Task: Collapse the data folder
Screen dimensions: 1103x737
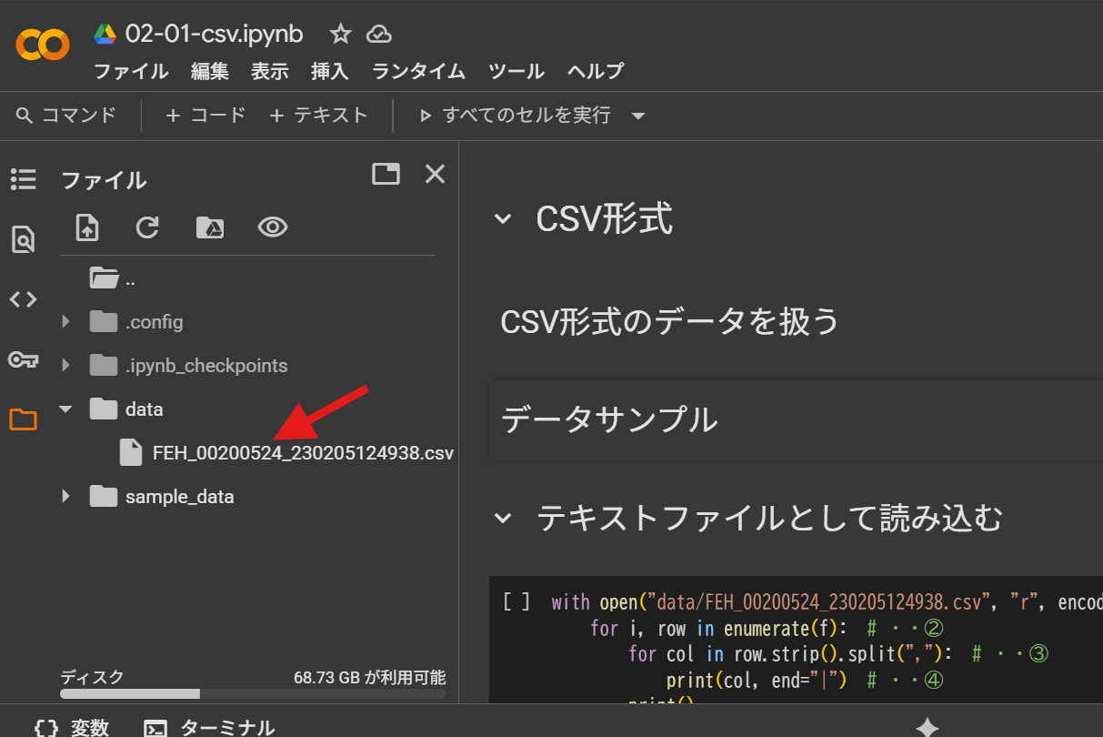Action: coord(65,409)
